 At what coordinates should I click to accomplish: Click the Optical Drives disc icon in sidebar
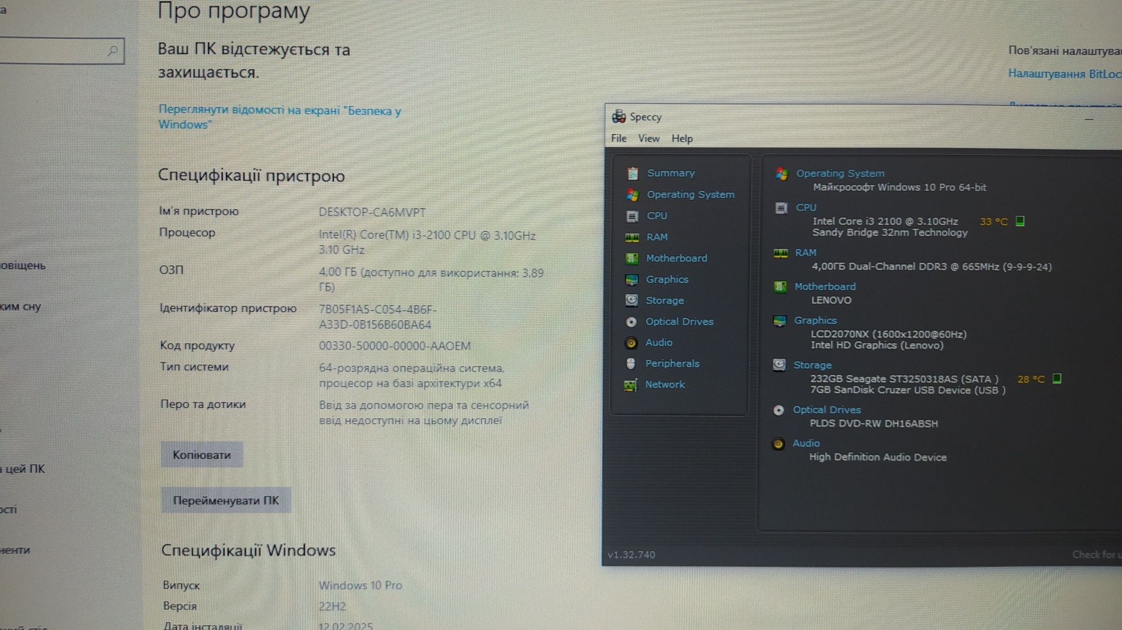[x=631, y=322]
